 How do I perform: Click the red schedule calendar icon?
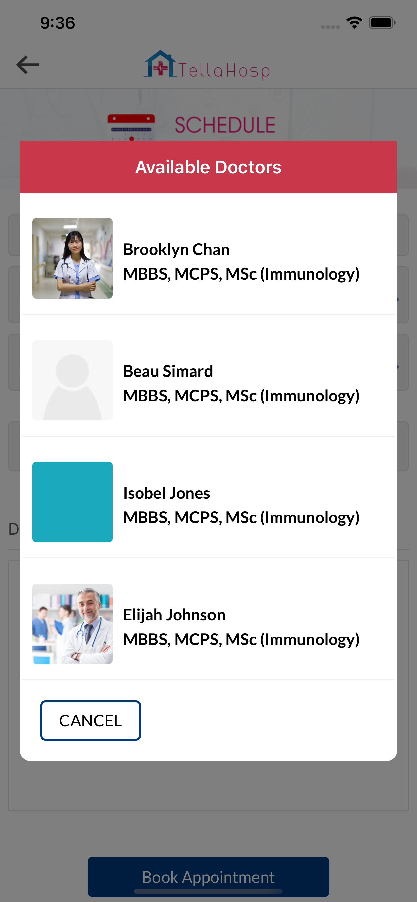131,127
